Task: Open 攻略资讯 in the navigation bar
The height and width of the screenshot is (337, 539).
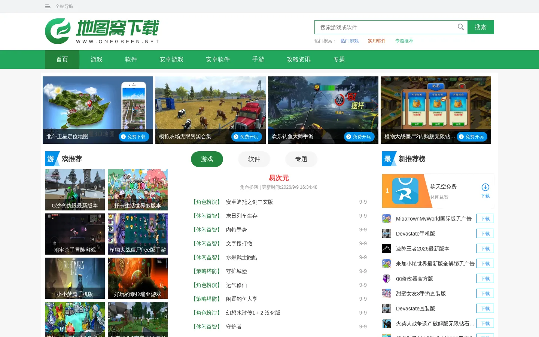Action: pos(299,60)
